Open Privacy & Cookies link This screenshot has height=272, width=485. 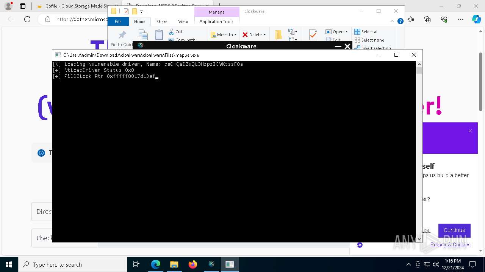coord(450,244)
